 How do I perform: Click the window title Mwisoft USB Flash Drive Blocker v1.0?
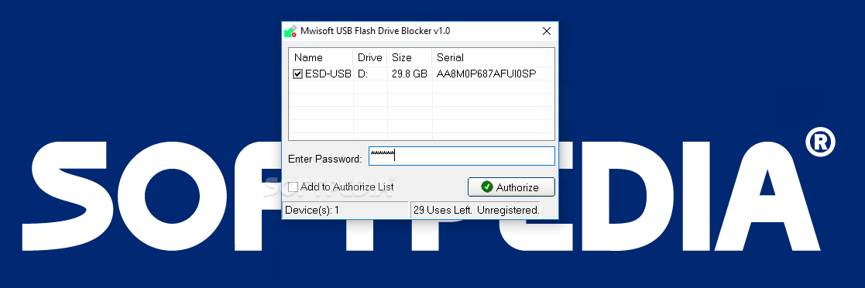coord(375,31)
